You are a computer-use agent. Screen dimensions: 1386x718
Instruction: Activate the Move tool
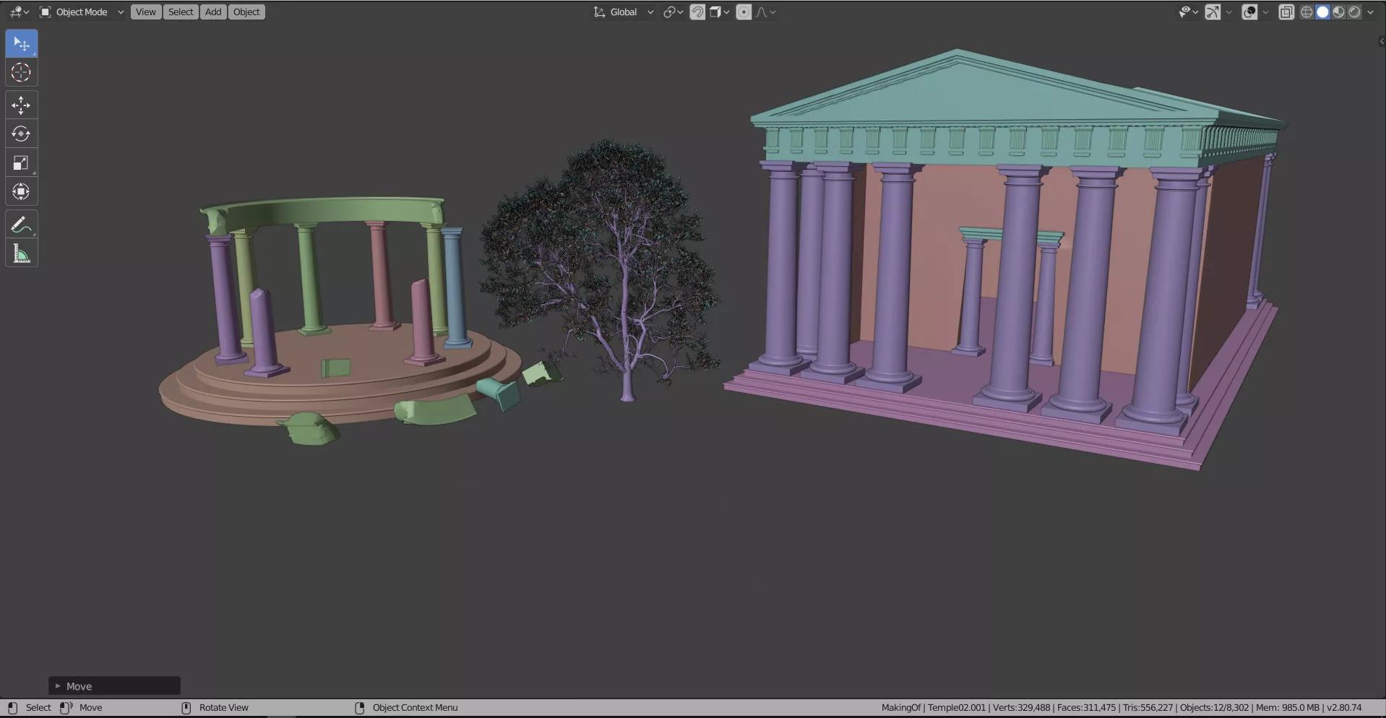pyautogui.click(x=21, y=105)
